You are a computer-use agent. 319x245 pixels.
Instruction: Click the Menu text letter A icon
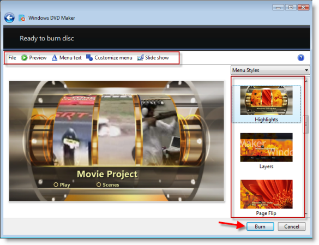point(55,58)
